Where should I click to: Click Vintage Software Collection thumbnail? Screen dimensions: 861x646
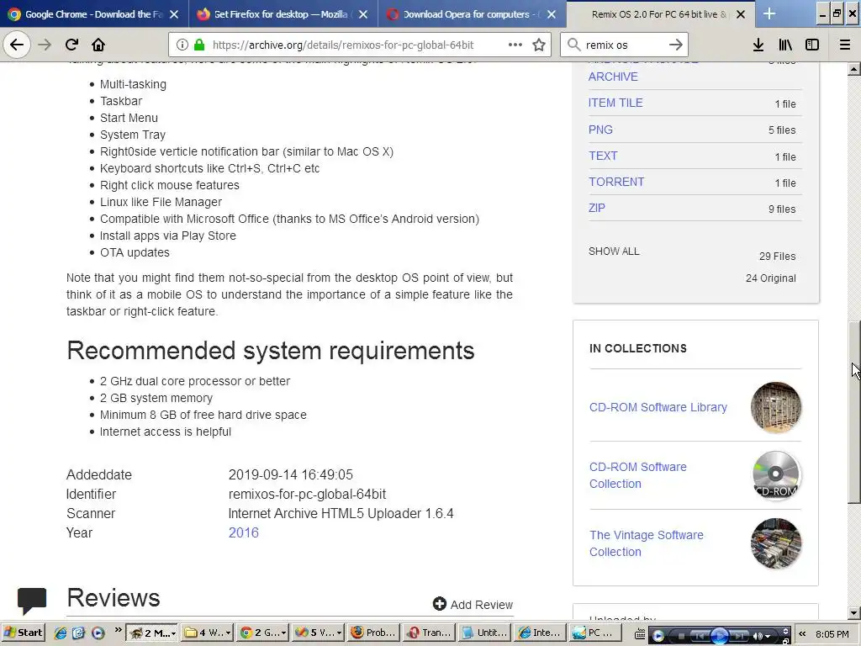tap(776, 543)
